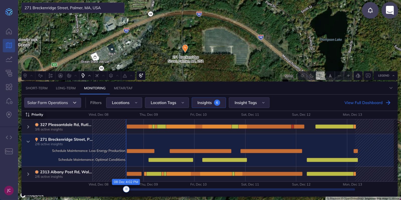Reset map north with compass arrow

[x=330, y=76]
